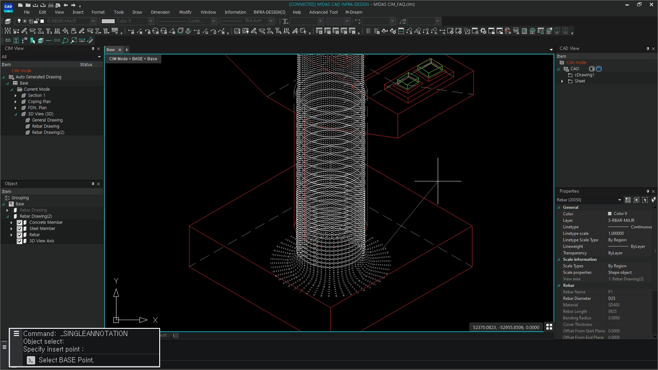
Task: Uncheck the Steel Member checkbox
Action: (x=19, y=228)
